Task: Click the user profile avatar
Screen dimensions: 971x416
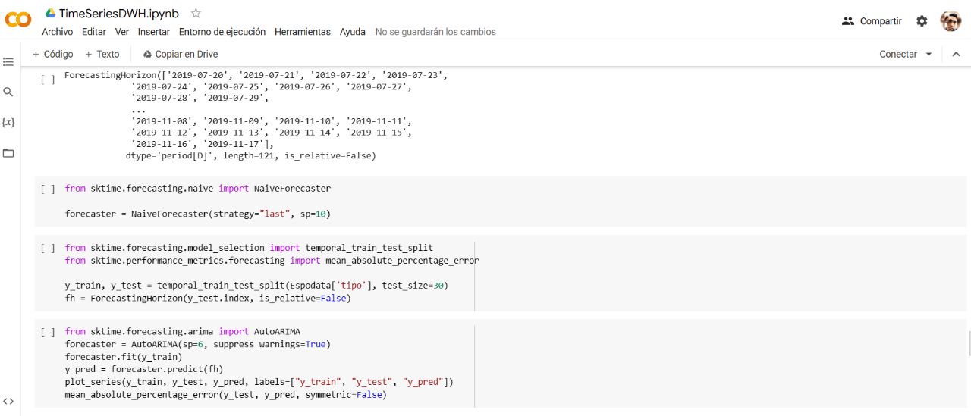Action: coord(951,21)
